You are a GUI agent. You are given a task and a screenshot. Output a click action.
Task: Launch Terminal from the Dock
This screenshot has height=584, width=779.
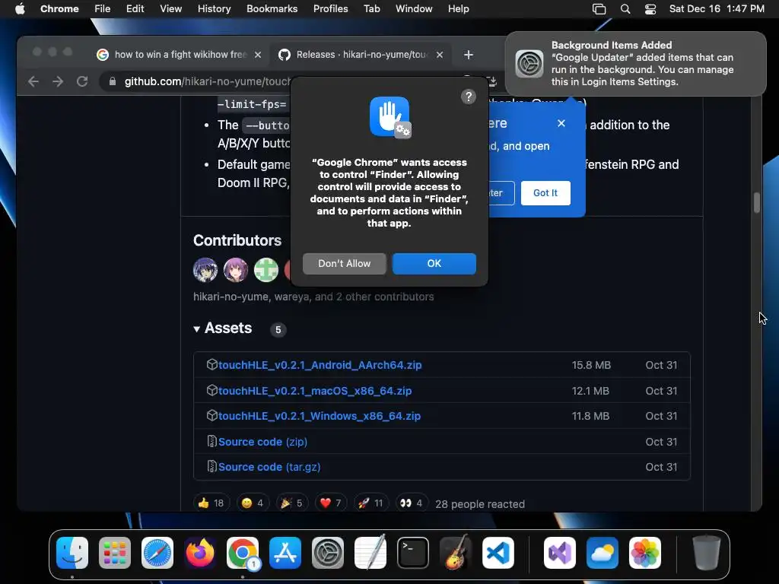click(413, 553)
